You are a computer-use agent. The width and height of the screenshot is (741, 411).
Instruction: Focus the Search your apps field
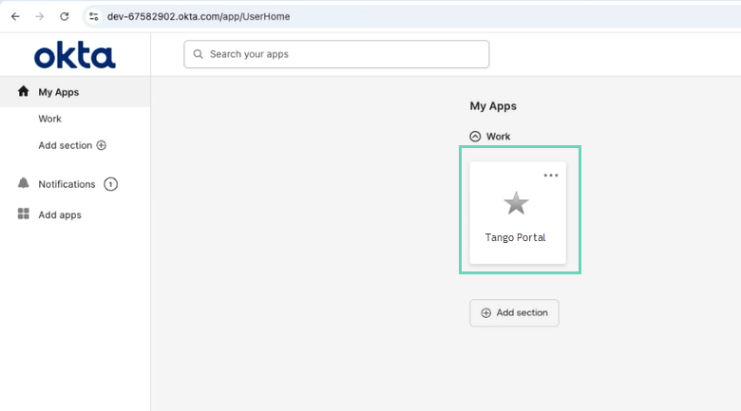click(x=342, y=54)
